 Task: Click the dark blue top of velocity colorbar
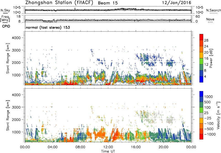(201, 94)
